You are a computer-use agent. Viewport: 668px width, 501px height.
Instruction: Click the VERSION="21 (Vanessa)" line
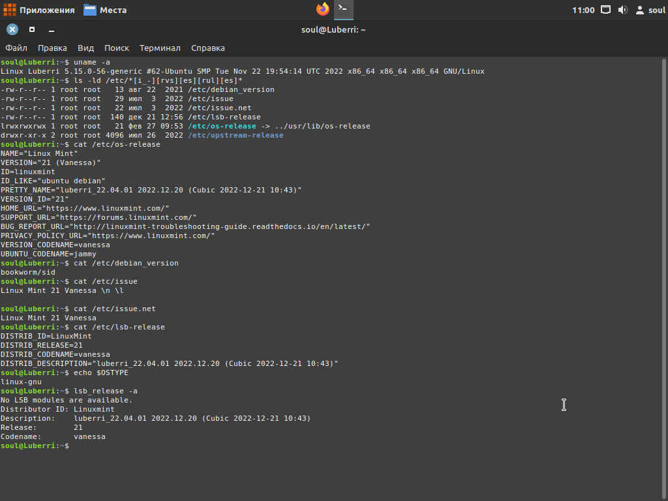[x=51, y=162]
